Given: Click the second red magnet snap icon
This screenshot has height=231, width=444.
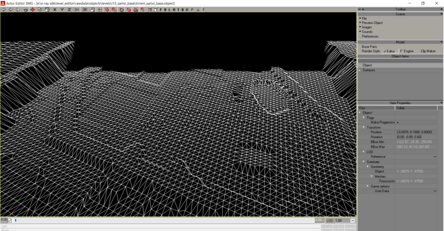Looking at the screenshot, I should coord(114,10).
